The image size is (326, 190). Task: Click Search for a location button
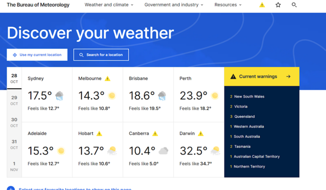pos(101,55)
